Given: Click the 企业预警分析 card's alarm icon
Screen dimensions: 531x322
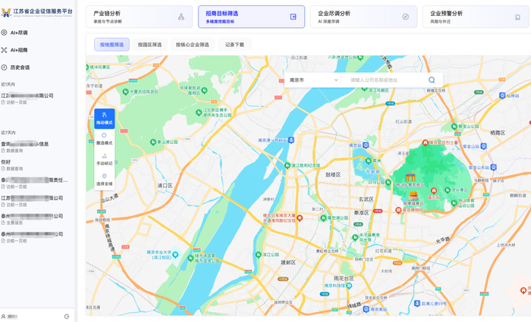Looking at the screenshot, I should pos(517,17).
